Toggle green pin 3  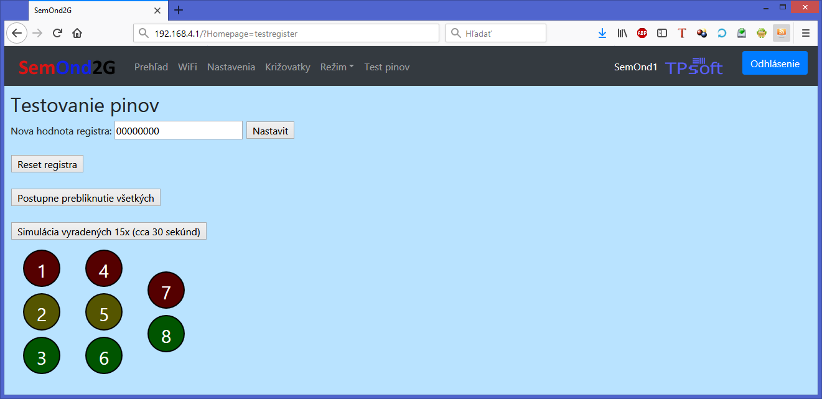tap(42, 356)
